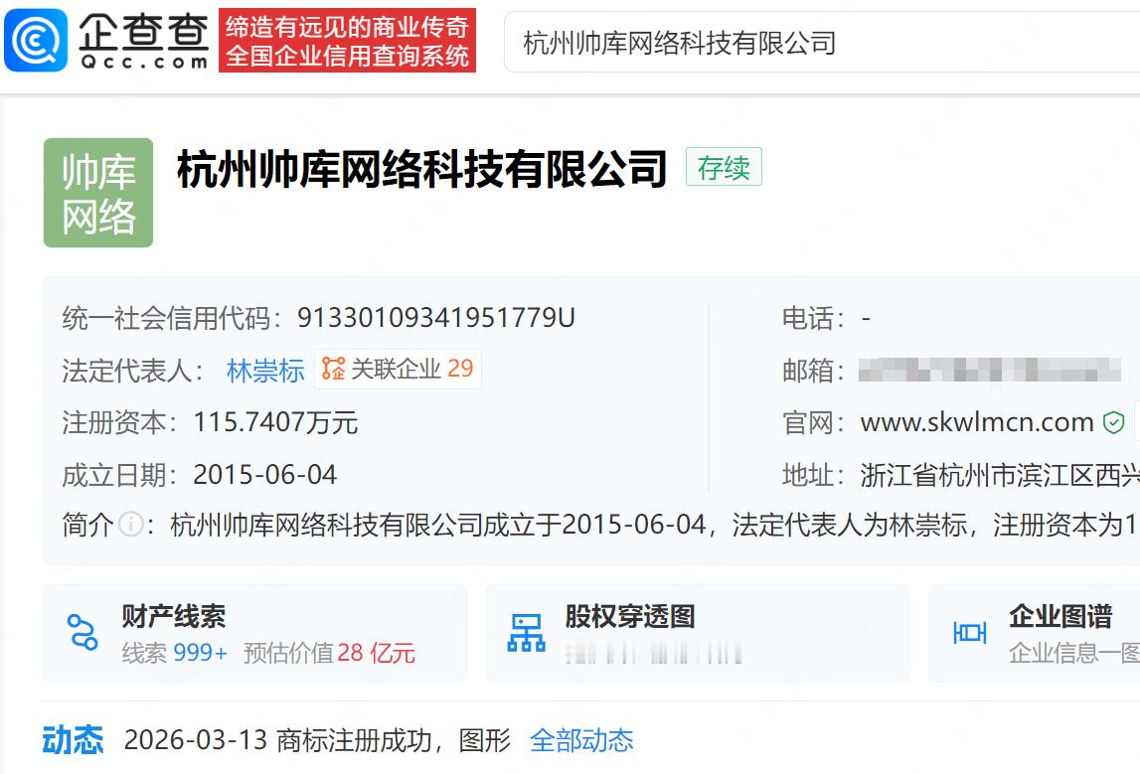The height and width of the screenshot is (774, 1140).
Task: Click the 企查查 Qcc.com wordmark
Action: point(144,41)
